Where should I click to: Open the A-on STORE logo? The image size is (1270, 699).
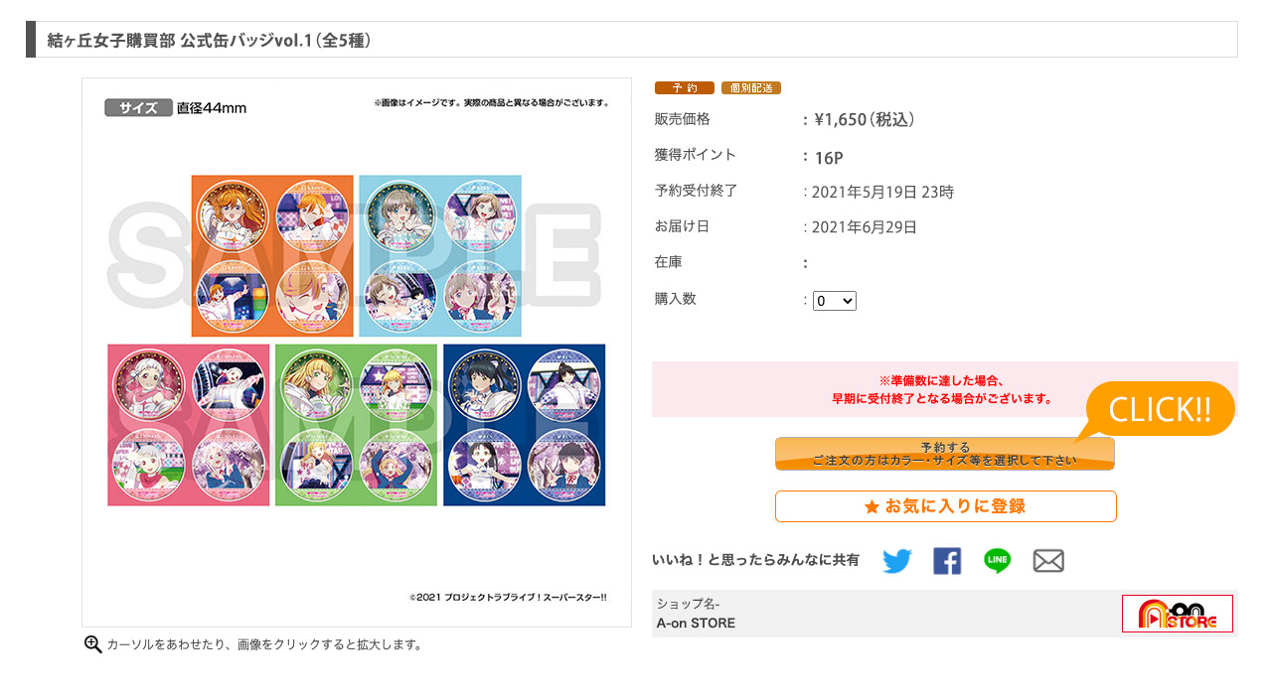[1178, 614]
